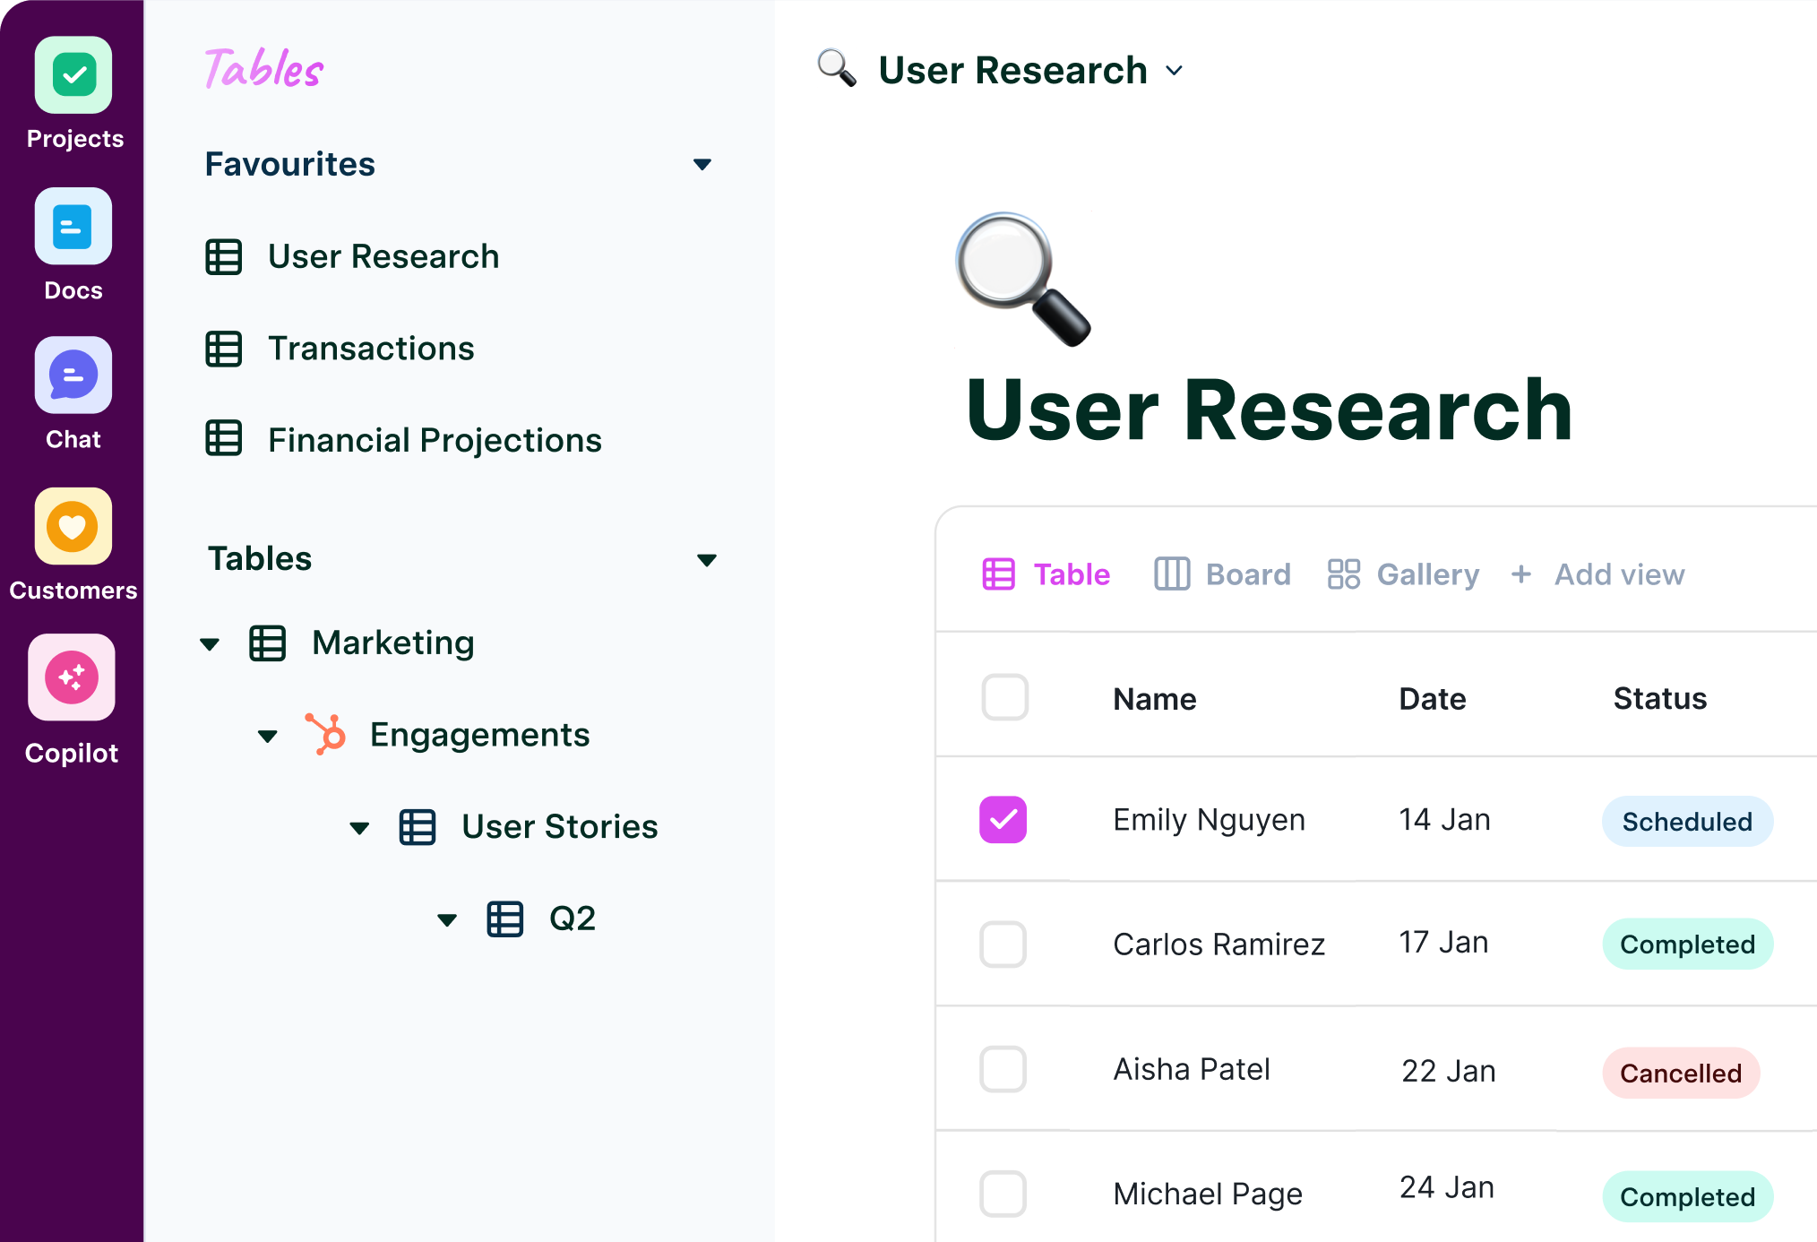Viewport: 1817px width, 1242px height.
Task: Open User Research in Favourites
Action: [383, 257]
